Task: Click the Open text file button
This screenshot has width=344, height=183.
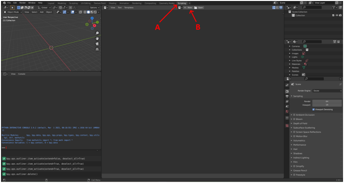Action: tap(199, 8)
